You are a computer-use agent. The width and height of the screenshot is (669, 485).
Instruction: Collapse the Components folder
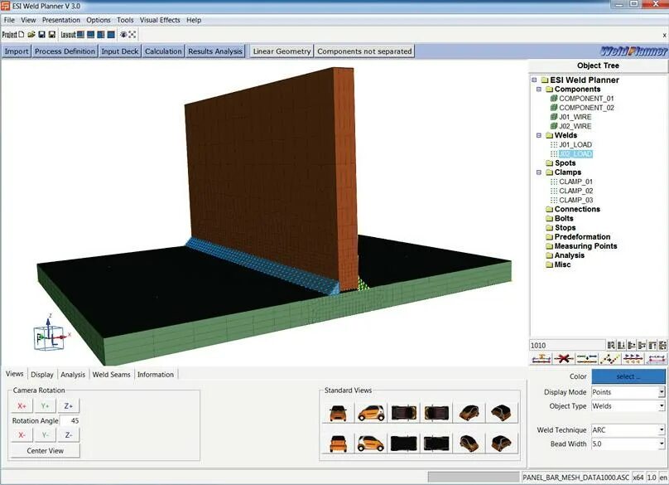pyautogui.click(x=539, y=90)
